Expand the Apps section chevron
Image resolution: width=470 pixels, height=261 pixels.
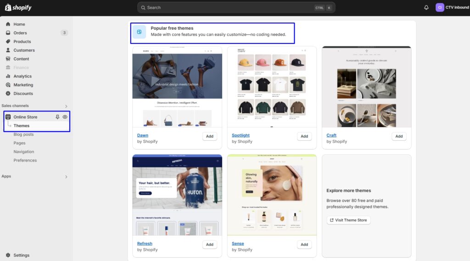[x=66, y=177]
